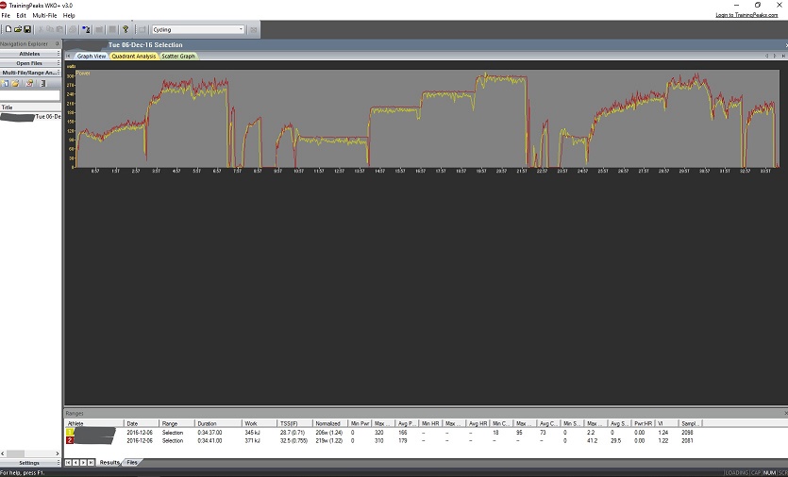
Task: Select the yellow range 1 color swatch
Action: click(x=70, y=433)
